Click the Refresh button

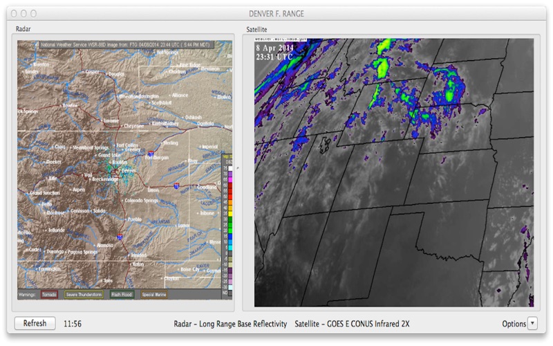coord(35,323)
